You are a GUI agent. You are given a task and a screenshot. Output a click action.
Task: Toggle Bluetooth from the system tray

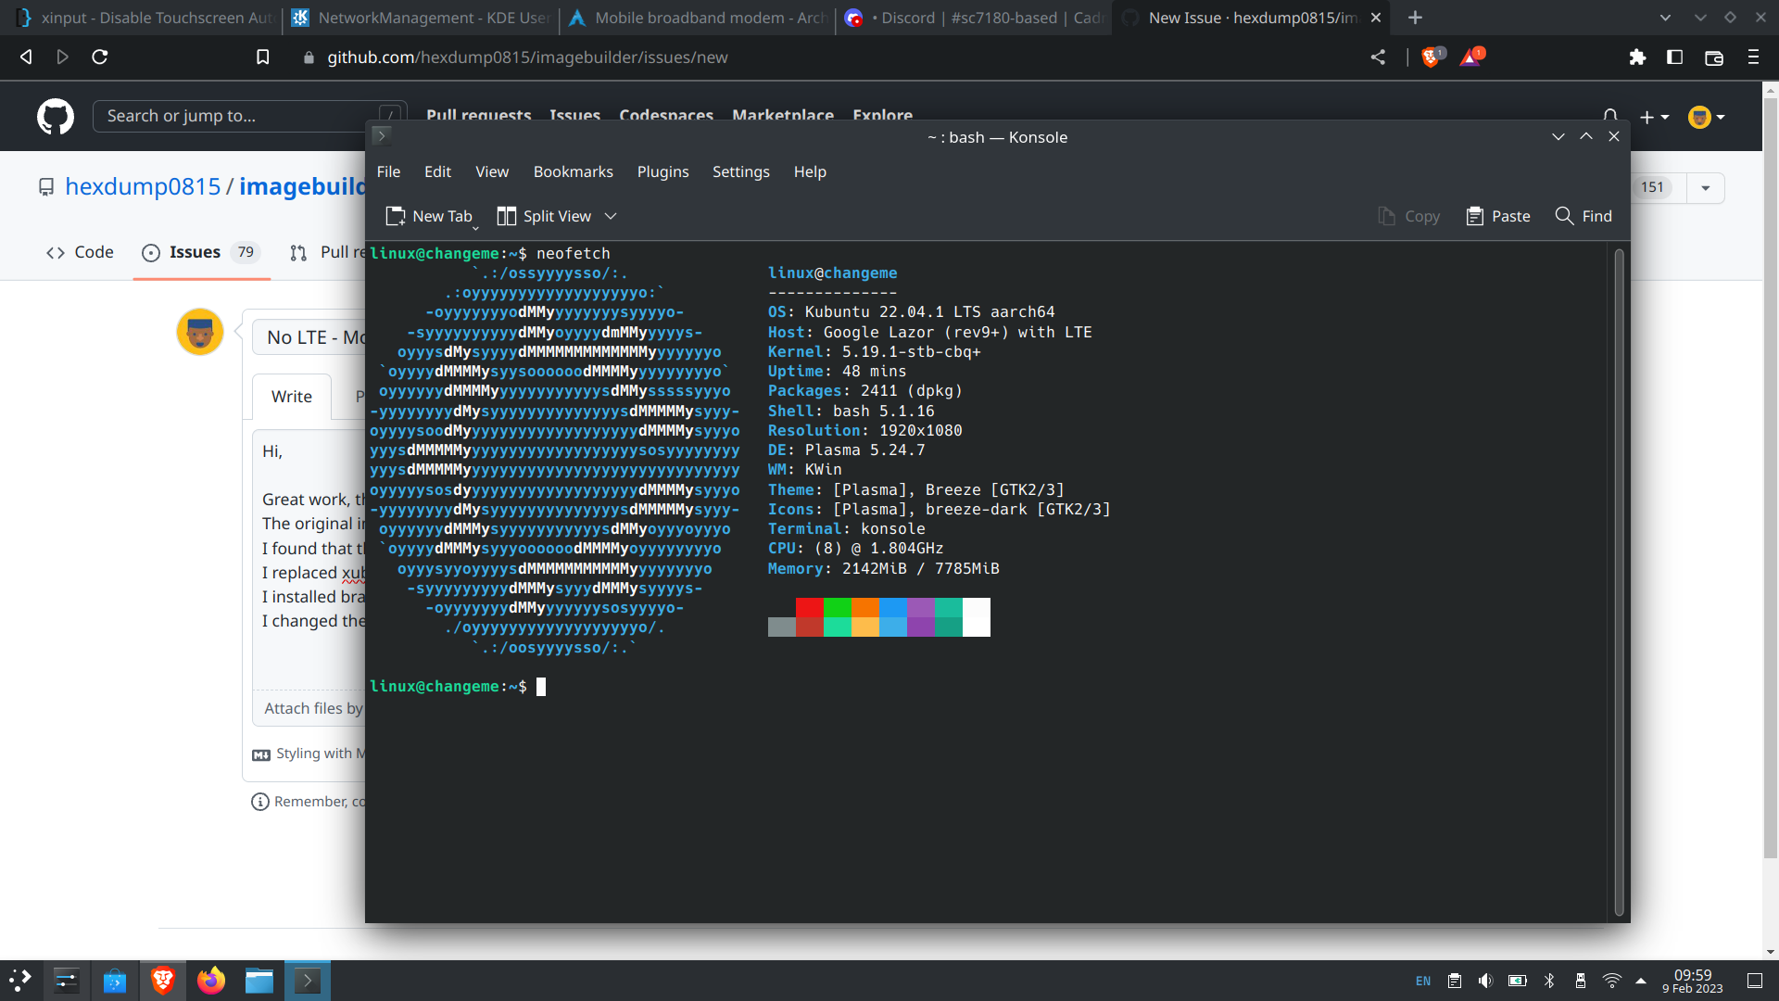tap(1549, 981)
